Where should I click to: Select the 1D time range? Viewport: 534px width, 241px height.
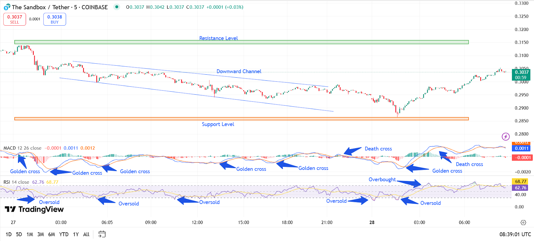click(x=9, y=234)
